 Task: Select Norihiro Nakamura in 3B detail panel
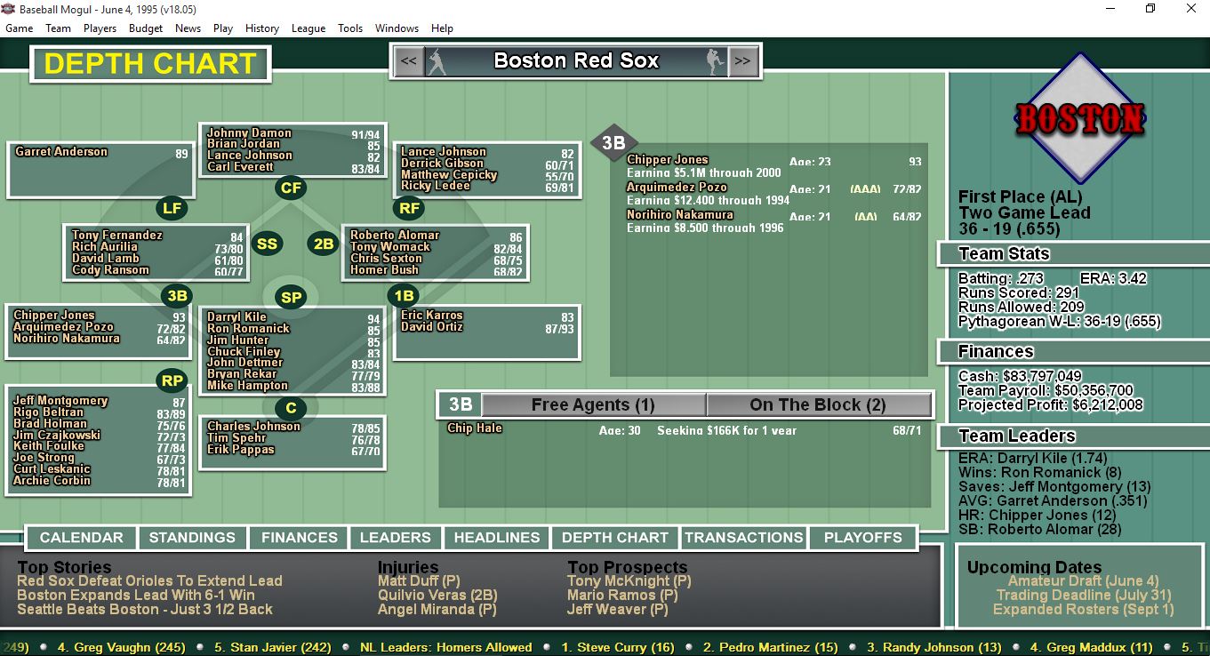pyautogui.click(x=680, y=215)
